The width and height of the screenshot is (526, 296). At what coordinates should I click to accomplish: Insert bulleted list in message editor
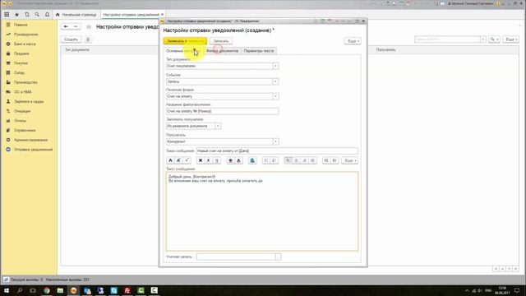click(x=266, y=160)
